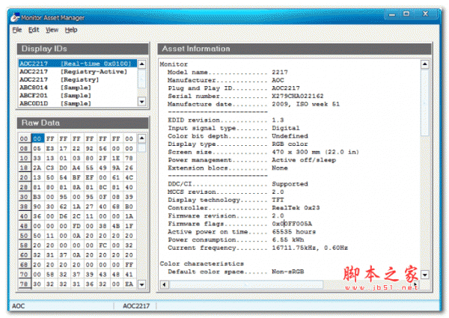The height and width of the screenshot is (318, 449).
Task: Click byte E3 in Raw Data row 08
Action: pyautogui.click(x=50, y=149)
